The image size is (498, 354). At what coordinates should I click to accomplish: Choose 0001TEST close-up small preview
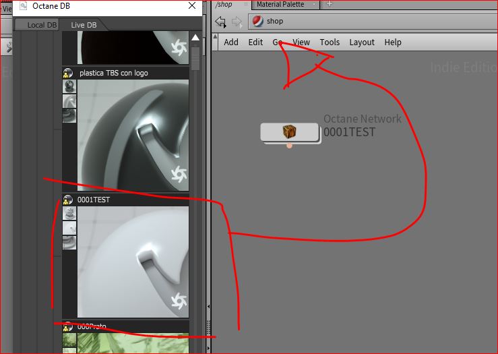[x=69, y=228]
